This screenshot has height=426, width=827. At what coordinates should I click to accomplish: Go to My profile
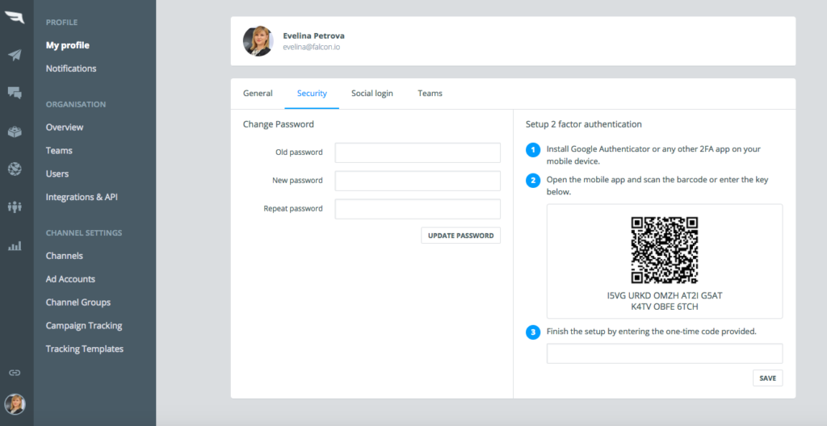coord(68,45)
